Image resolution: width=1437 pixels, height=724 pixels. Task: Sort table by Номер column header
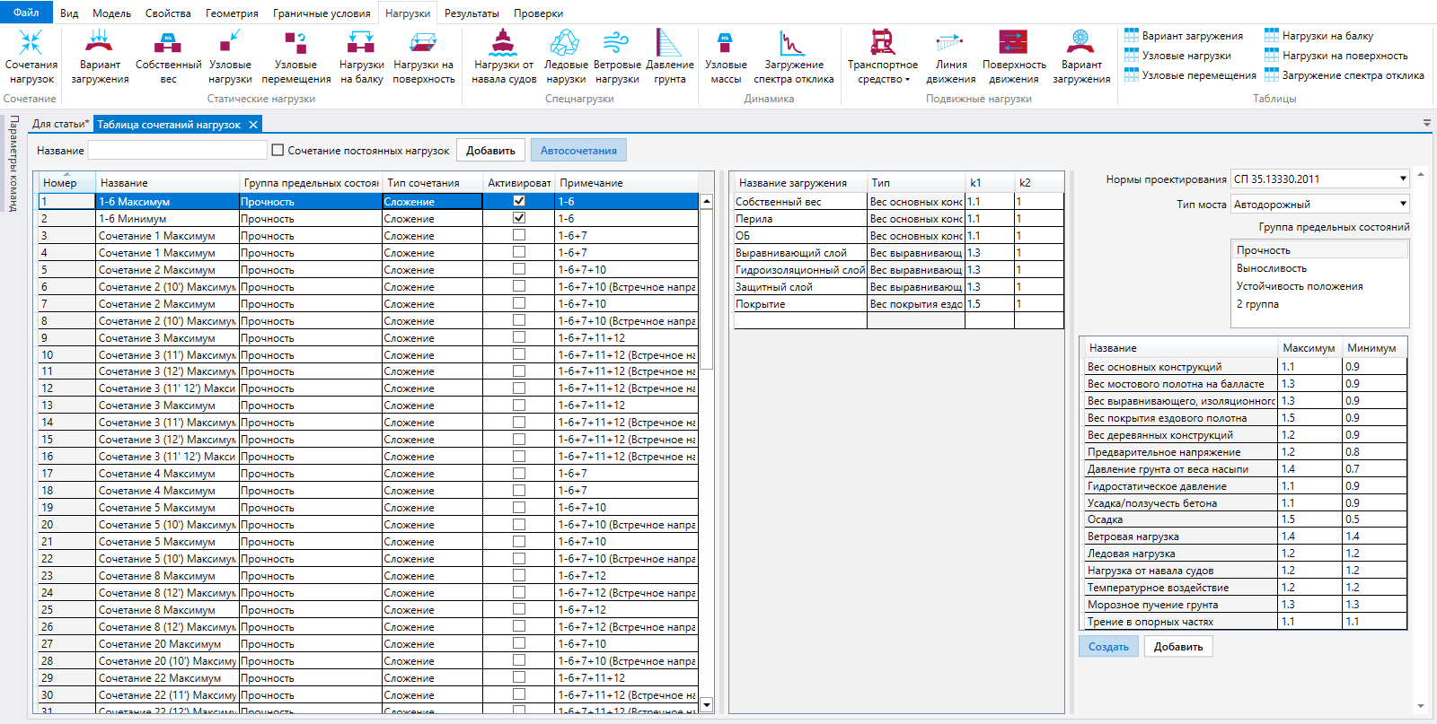coord(66,183)
